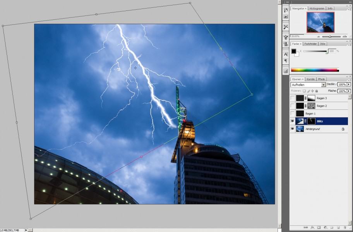Open the Fläche fill slider arrow
353x232 pixels.
[349, 91]
